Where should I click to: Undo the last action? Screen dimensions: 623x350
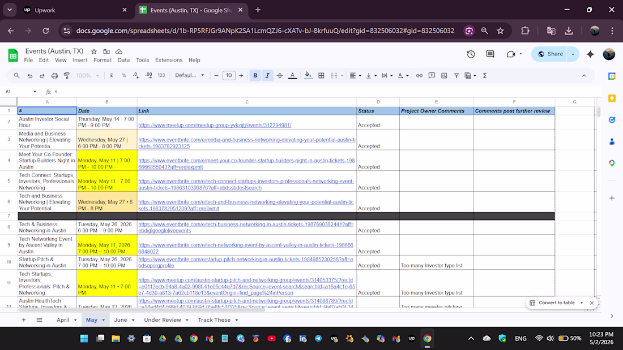pyautogui.click(x=30, y=75)
